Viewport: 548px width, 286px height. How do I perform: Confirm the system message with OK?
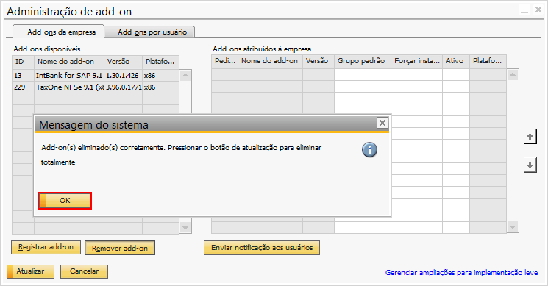(65, 201)
